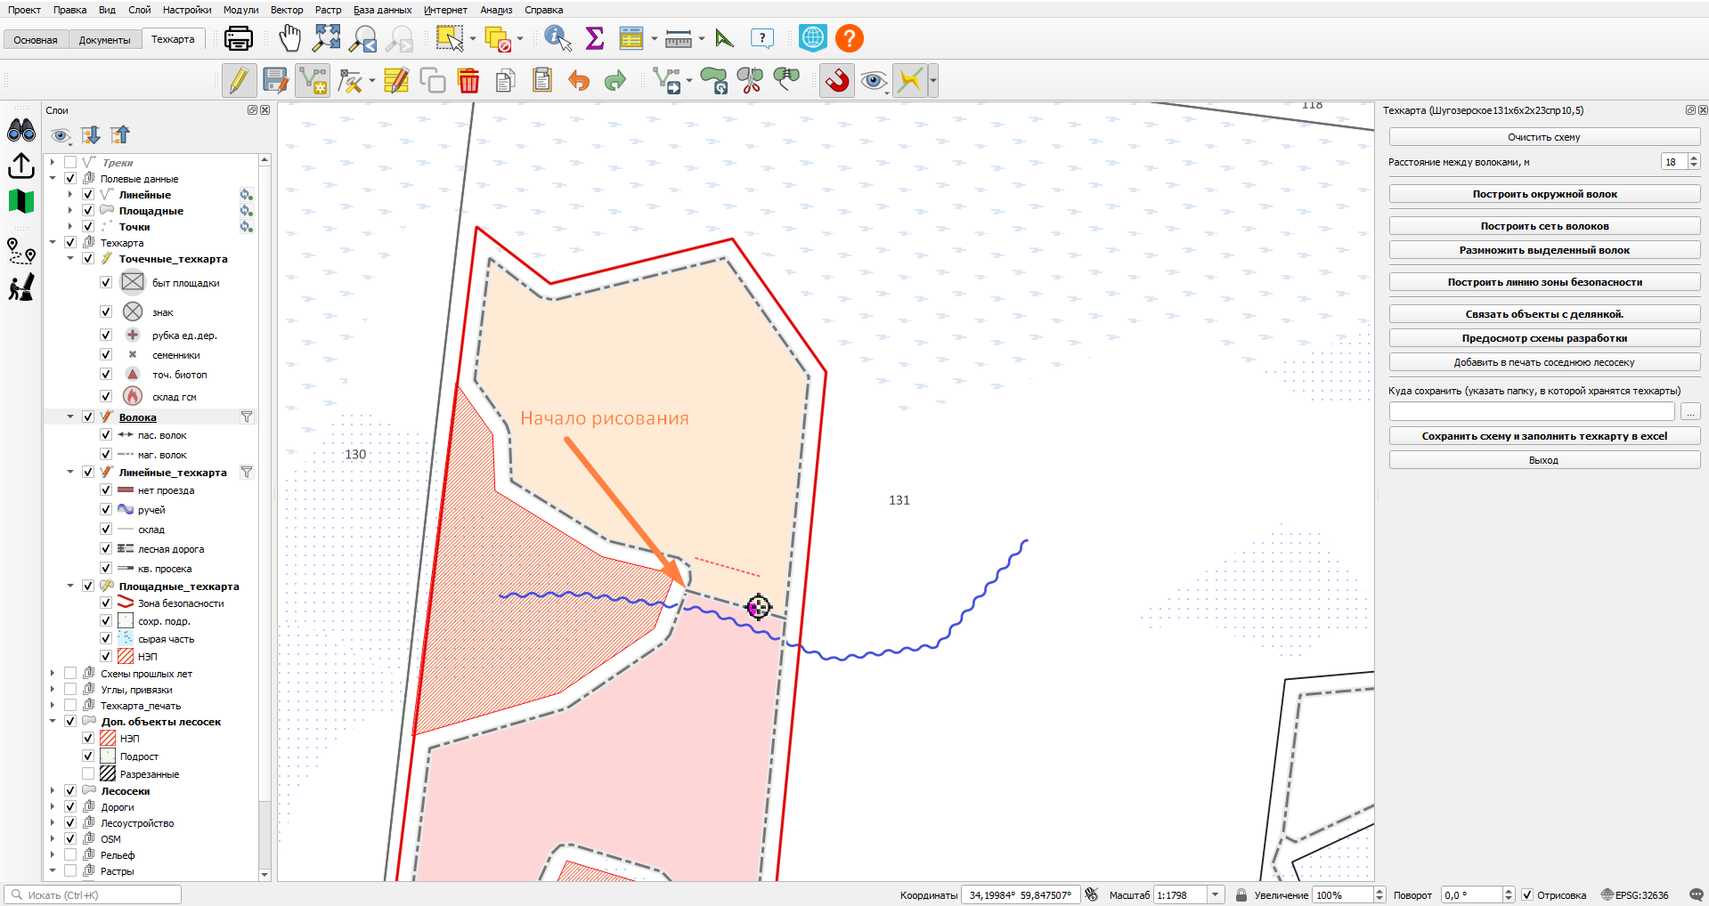The width and height of the screenshot is (1709, 906).
Task: Click Сохранить схему и заполнить техкарту button
Action: (1544, 436)
